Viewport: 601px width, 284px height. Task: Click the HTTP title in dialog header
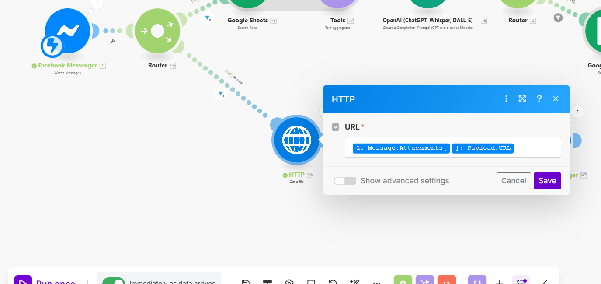(x=343, y=99)
